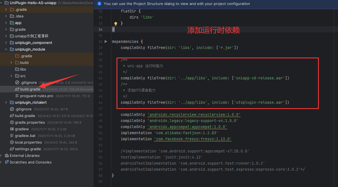Expand the .gradle folder at project root

tap(6, 9)
